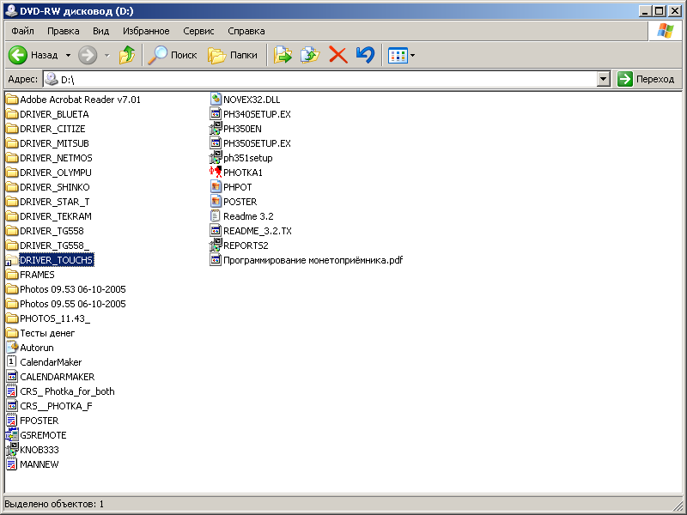Select CRS_ Photka_for_both document icon
The height and width of the screenshot is (515, 687).
pos(12,391)
